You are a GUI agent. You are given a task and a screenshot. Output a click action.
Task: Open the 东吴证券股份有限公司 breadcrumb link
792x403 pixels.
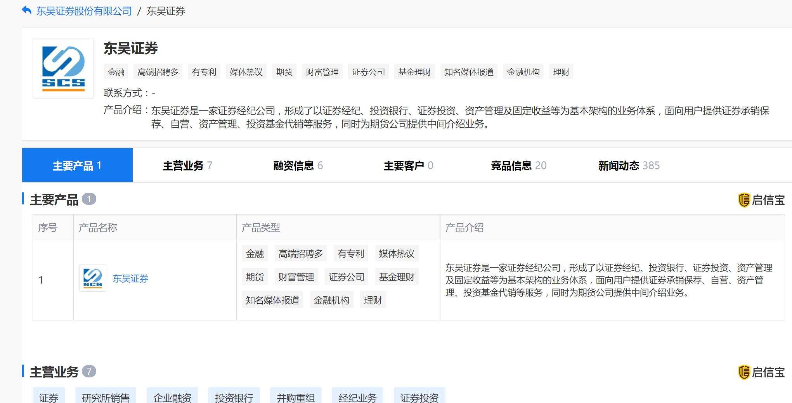[x=84, y=11]
